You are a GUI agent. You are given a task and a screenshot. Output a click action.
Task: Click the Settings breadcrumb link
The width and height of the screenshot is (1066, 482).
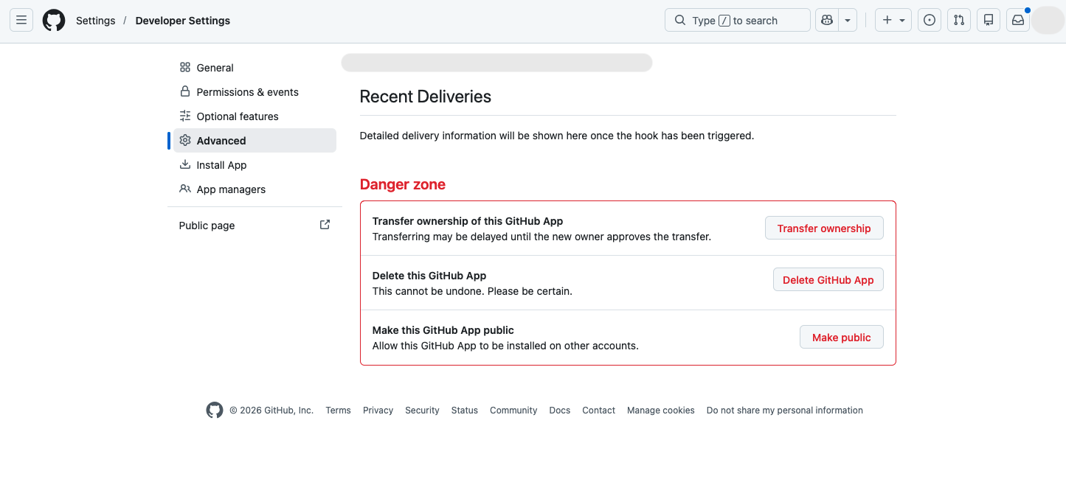coord(96,21)
